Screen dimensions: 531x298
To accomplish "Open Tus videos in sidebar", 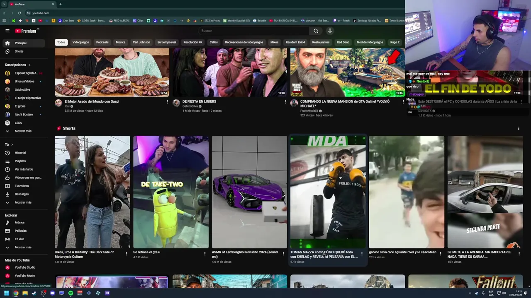I will (x=24, y=186).
